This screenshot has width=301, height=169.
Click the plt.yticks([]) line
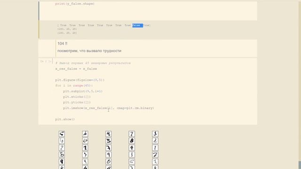[77, 102]
